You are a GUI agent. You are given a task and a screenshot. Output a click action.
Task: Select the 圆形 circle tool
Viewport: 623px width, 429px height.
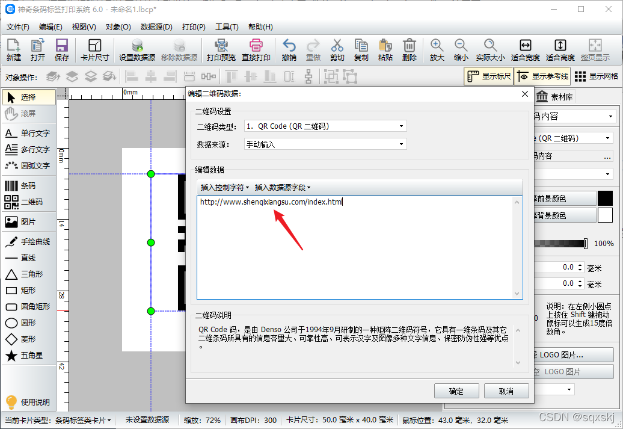tap(28, 323)
